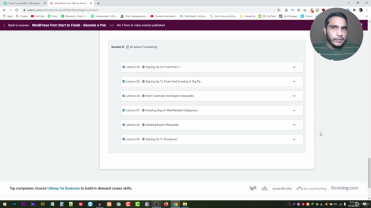The width and height of the screenshot is (371, 208).
Task: Expand Lecture 36 Fiverr Overview chevron
Action: pyautogui.click(x=294, y=96)
